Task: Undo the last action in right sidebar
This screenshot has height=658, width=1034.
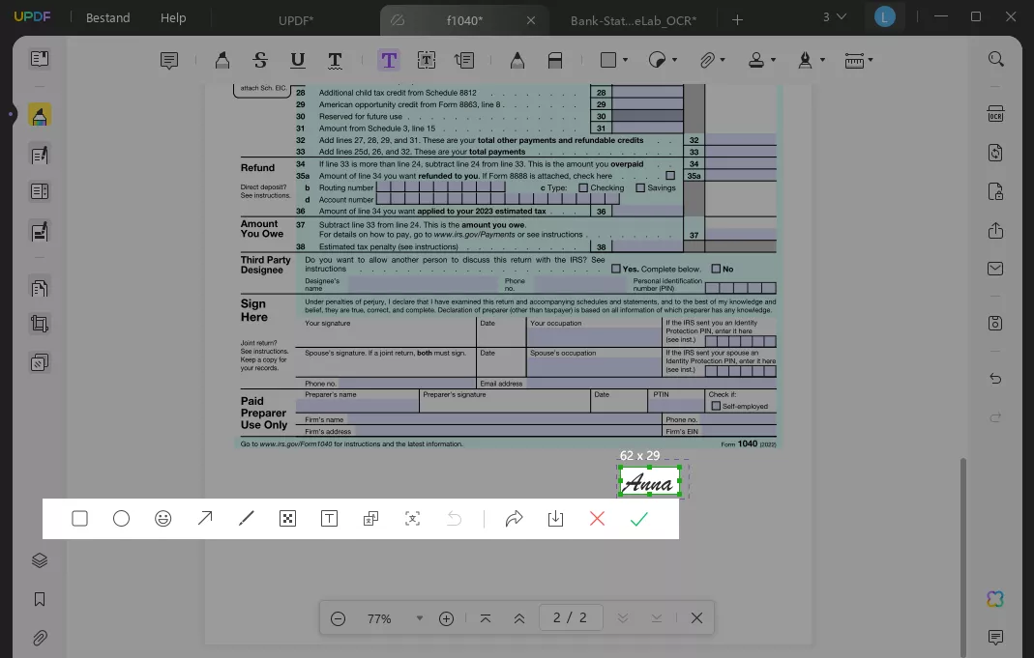Action: tap(995, 379)
